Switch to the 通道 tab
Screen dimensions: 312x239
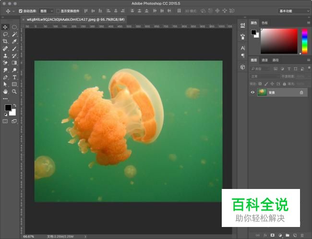tap(264, 60)
